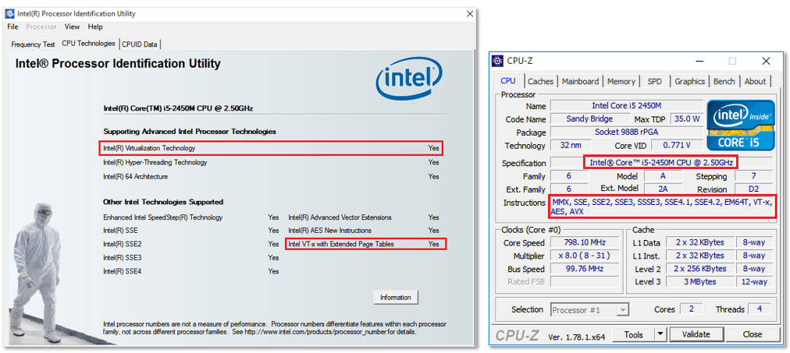The image size is (790, 353).
Task: Open the About tab in CPU-Z
Action: point(755,81)
